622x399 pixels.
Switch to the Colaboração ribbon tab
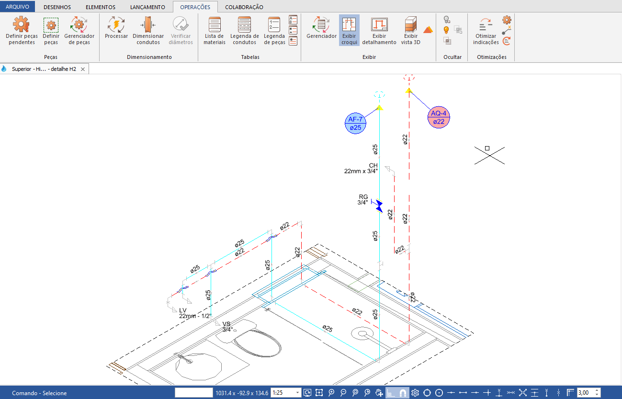point(244,7)
